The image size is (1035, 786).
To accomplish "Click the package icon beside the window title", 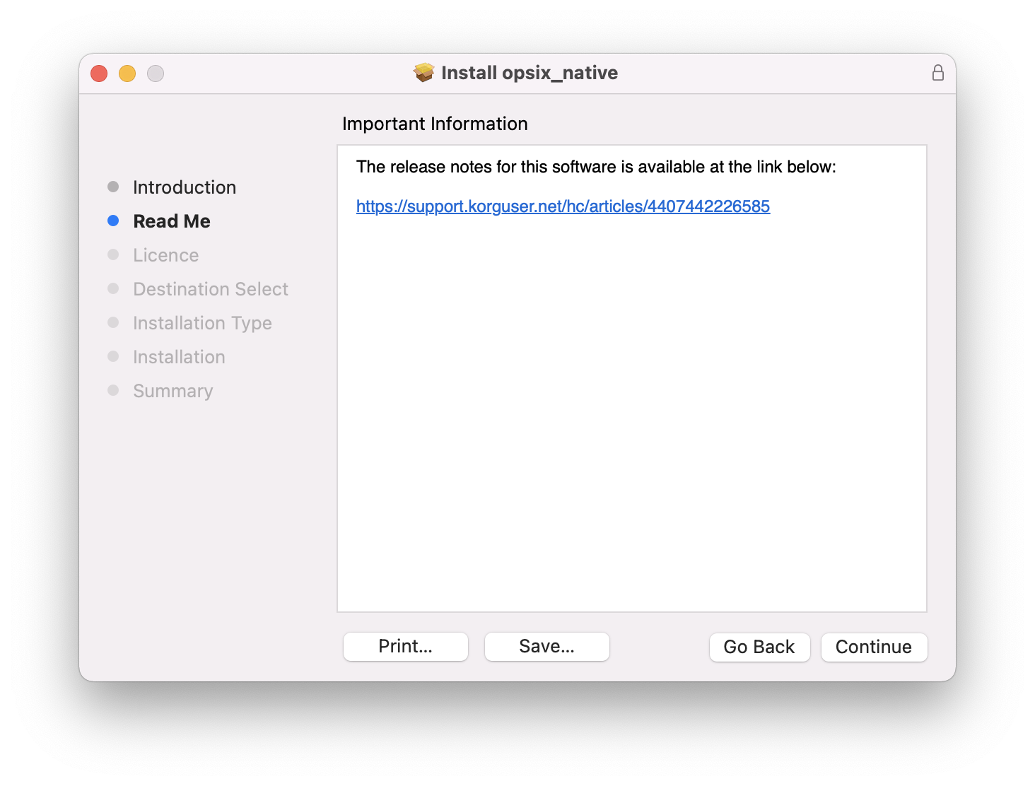I will point(424,73).
